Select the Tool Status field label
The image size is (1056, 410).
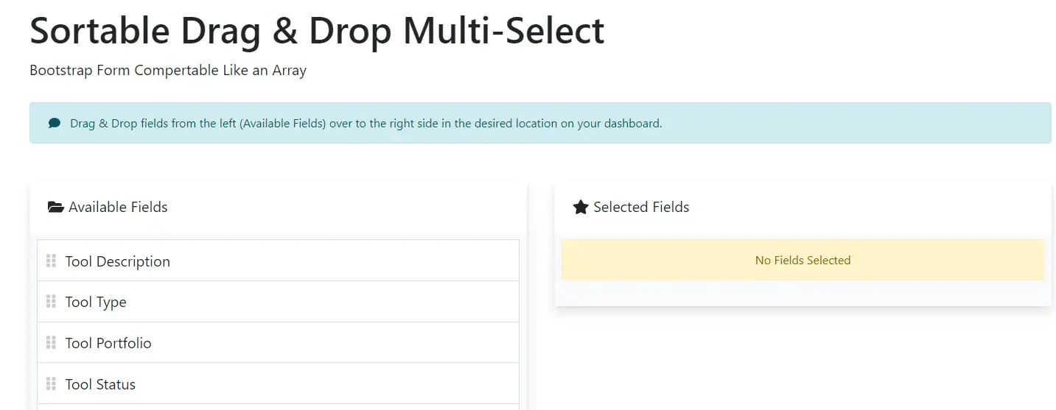[100, 384]
